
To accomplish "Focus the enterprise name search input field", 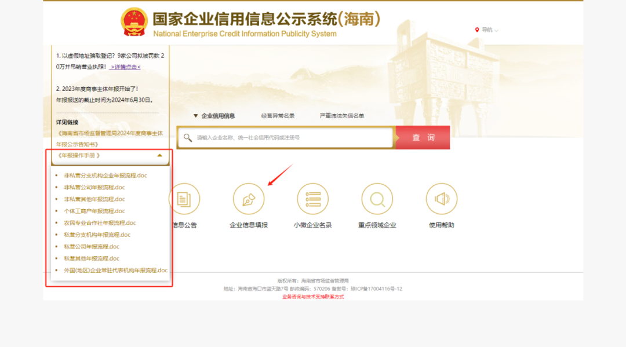I will [x=286, y=138].
